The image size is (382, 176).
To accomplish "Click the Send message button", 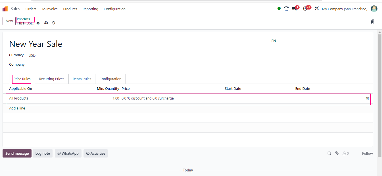I will 17,154.
